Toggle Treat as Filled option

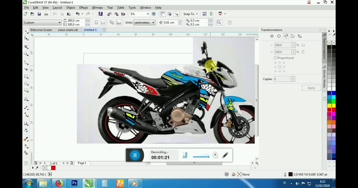[x=219, y=22]
